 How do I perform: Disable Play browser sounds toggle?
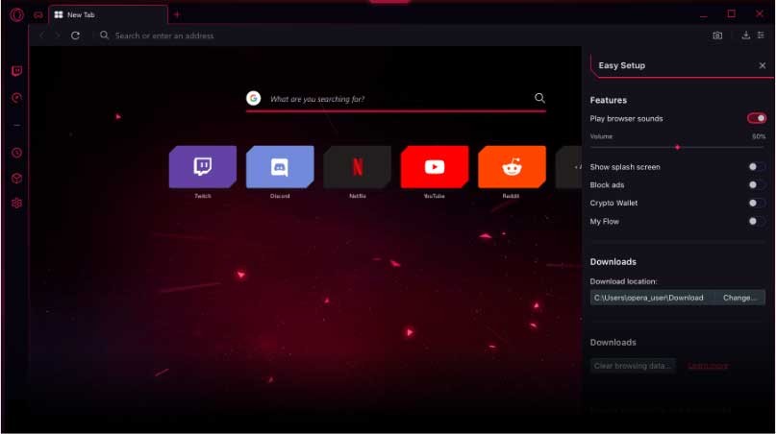757,118
